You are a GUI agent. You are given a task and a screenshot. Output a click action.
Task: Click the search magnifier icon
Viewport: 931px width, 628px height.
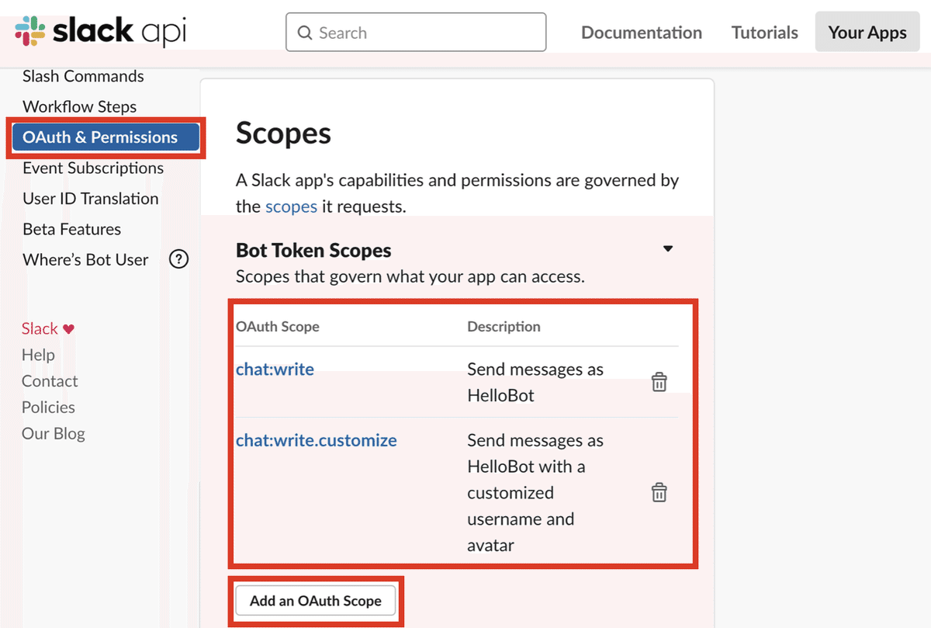coord(306,33)
